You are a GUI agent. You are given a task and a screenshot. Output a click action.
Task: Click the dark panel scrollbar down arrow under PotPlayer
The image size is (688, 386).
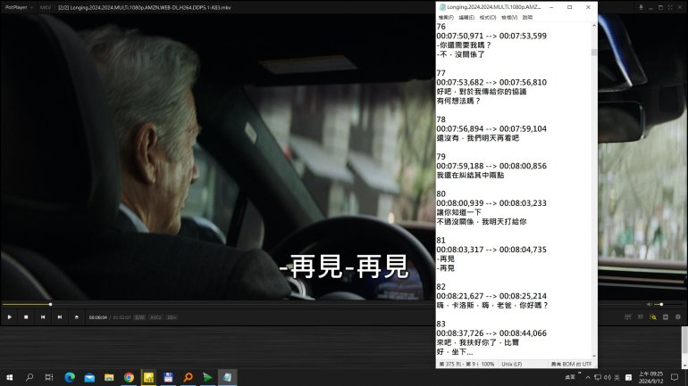pyautogui.click(x=685, y=365)
